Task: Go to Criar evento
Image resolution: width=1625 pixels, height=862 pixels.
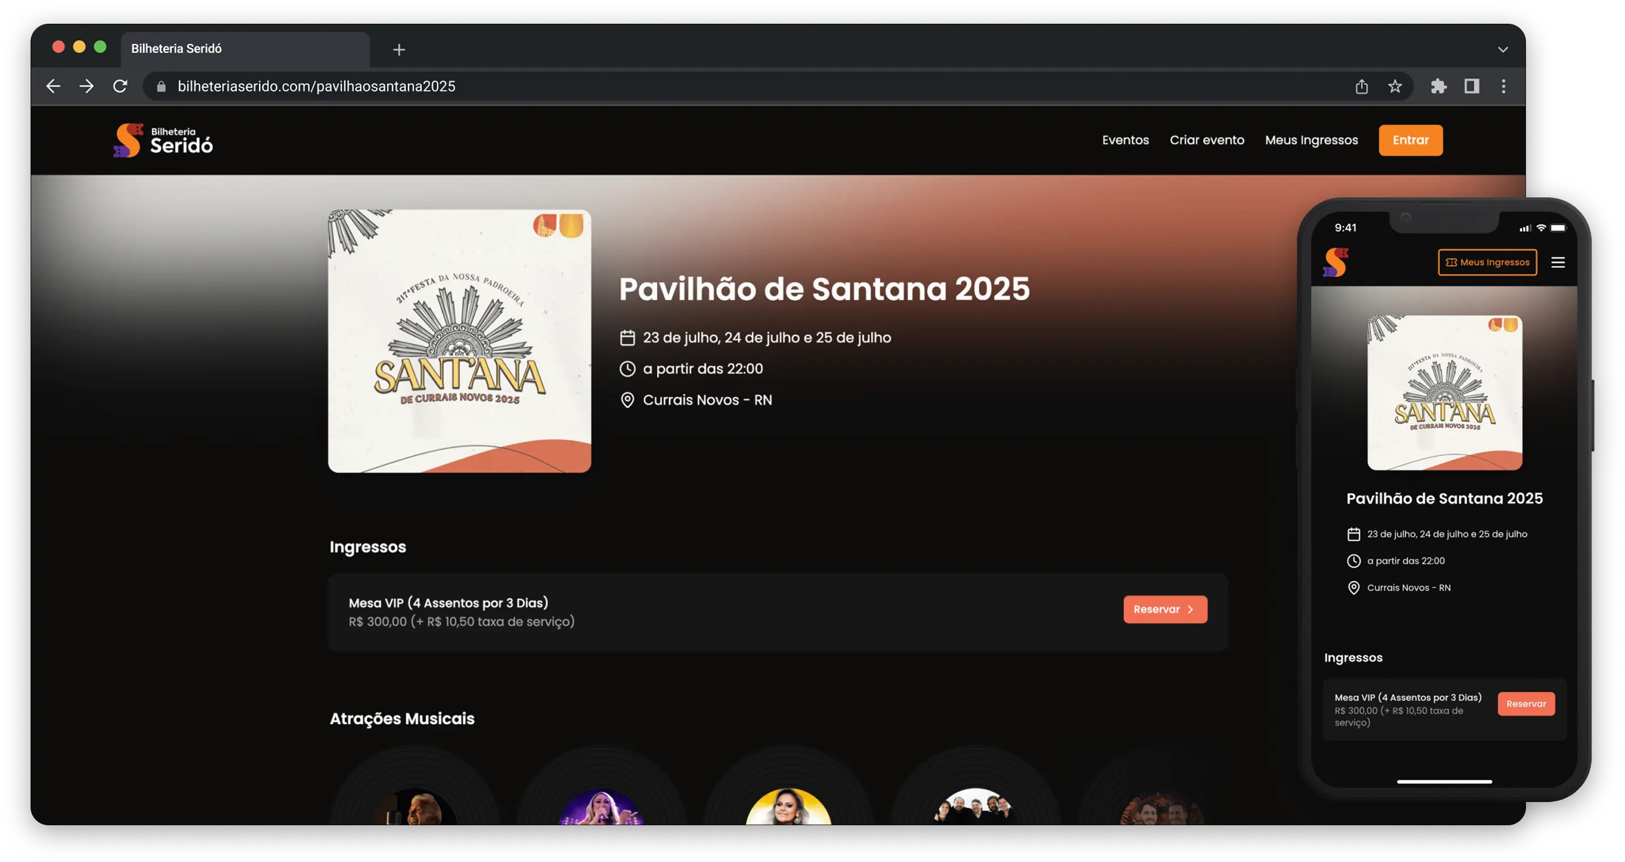Action: pos(1207,140)
